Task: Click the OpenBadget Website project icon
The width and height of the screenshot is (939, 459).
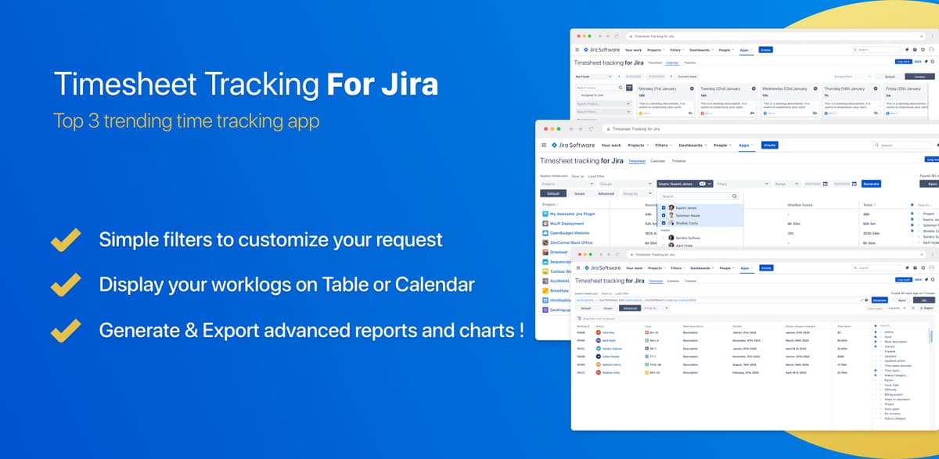Action: coord(545,233)
